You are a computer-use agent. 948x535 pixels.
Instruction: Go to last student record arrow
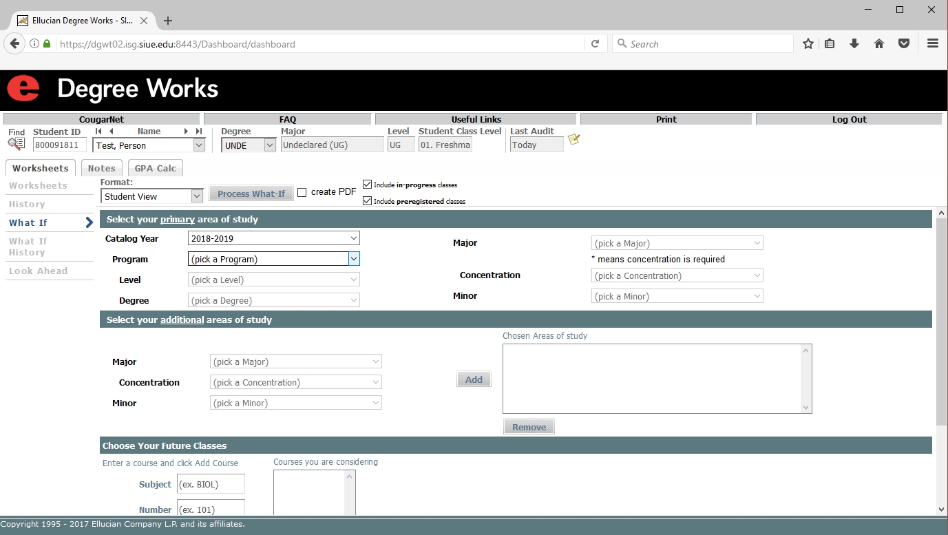pos(199,132)
